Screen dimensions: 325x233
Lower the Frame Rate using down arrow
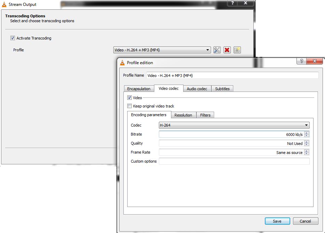tap(306, 154)
